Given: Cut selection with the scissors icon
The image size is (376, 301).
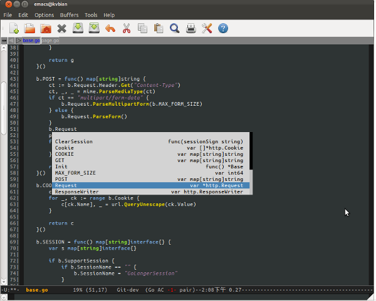Looking at the screenshot, I should point(127,28).
